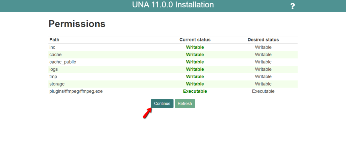Select the 'cache' path cell

coord(55,55)
